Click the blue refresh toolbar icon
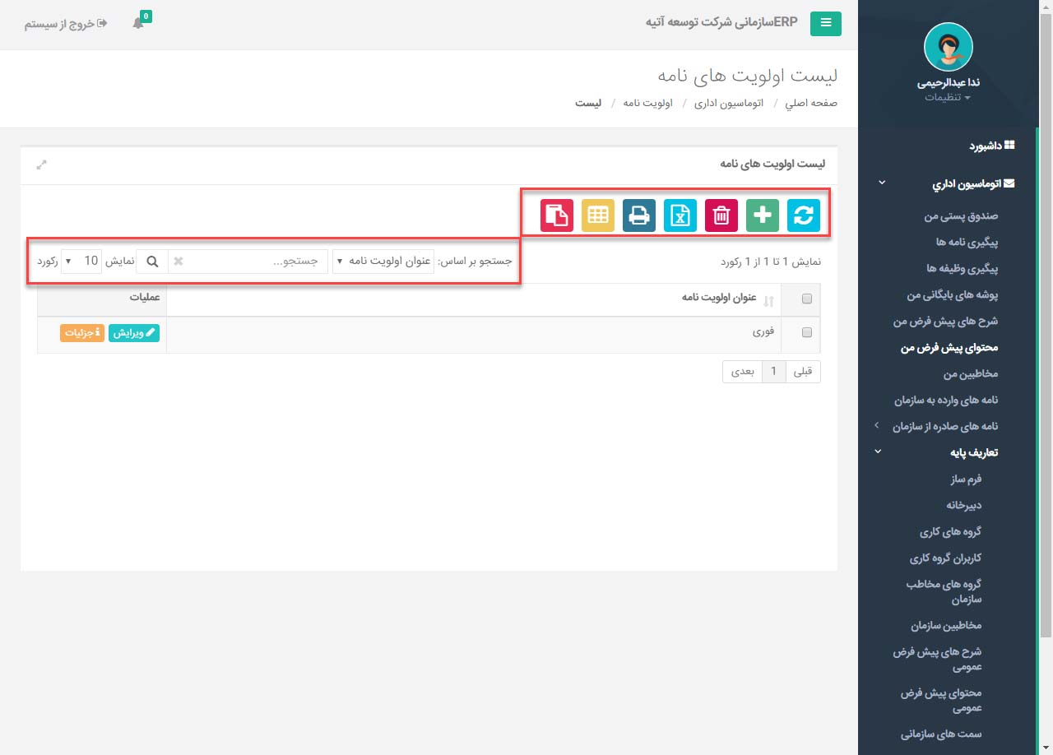This screenshot has height=755, width=1053. [x=804, y=215]
